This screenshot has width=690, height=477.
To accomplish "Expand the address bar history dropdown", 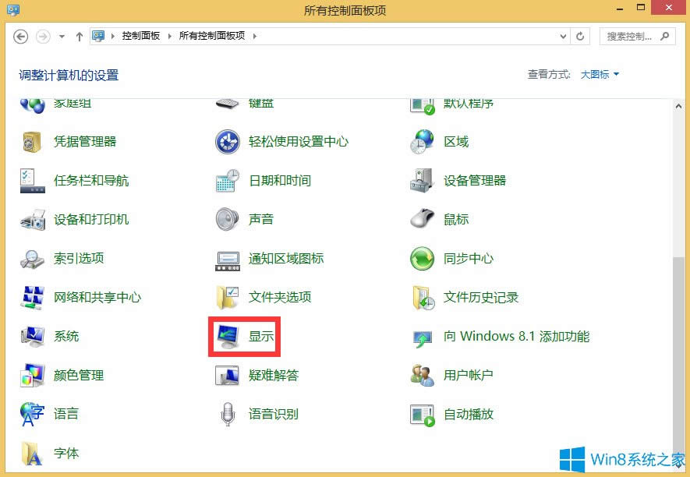I will [x=564, y=36].
